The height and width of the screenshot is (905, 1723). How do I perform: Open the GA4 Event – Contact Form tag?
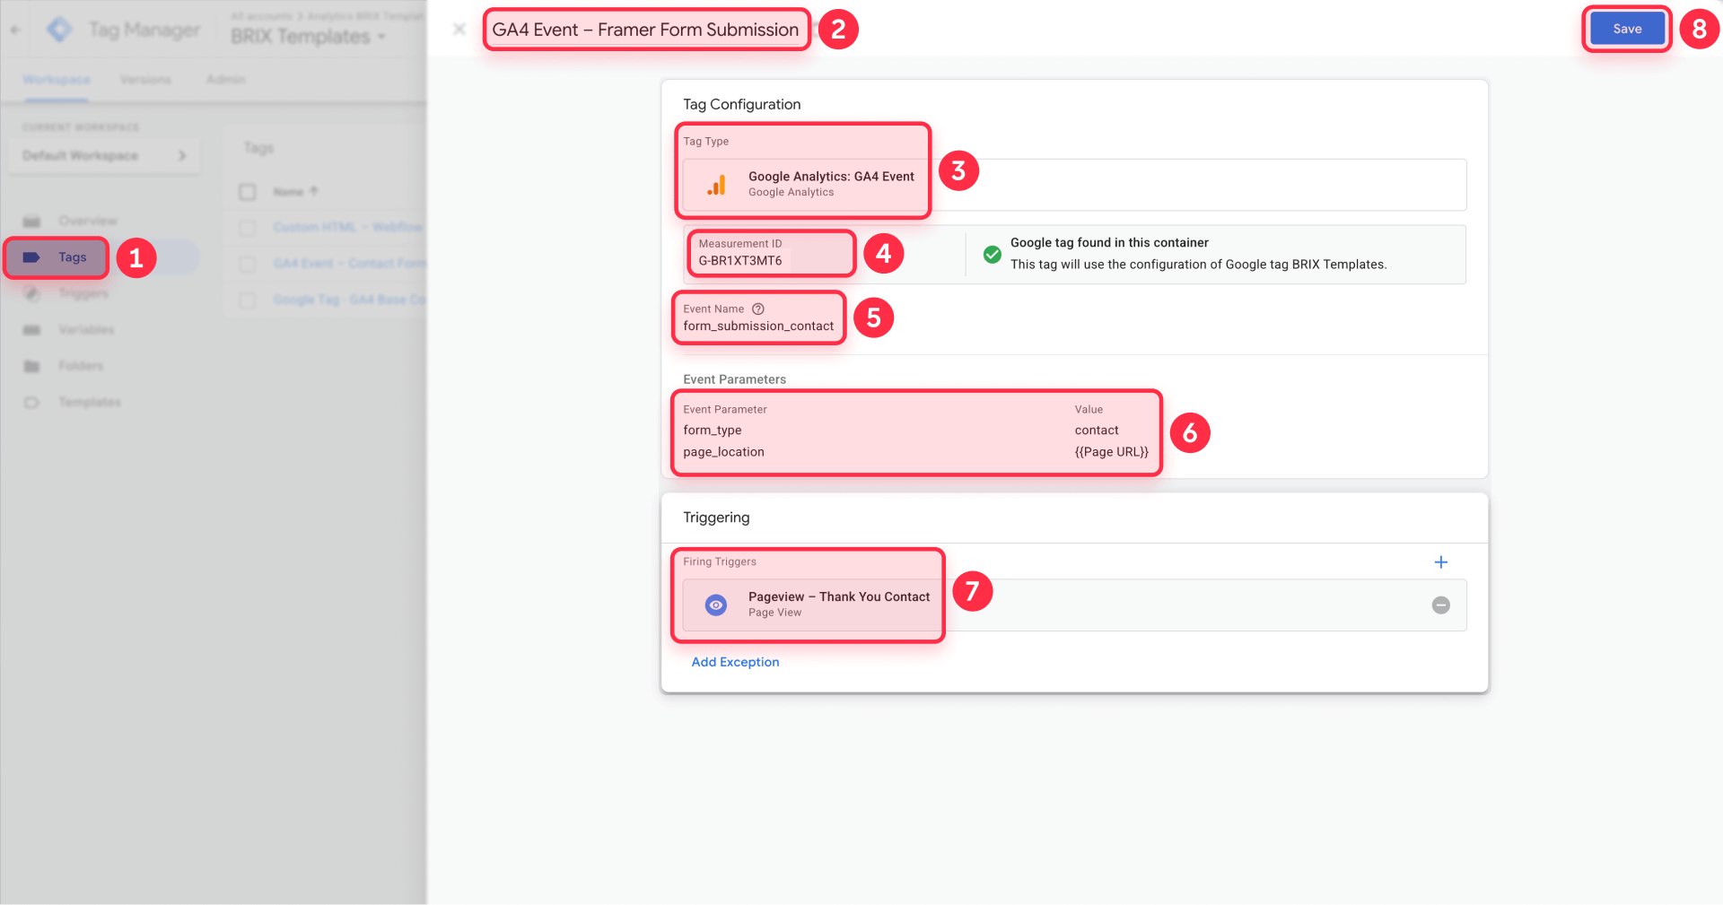click(349, 264)
